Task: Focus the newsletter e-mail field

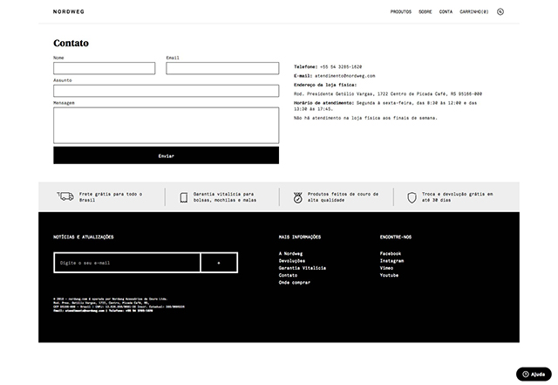Action: [127, 263]
